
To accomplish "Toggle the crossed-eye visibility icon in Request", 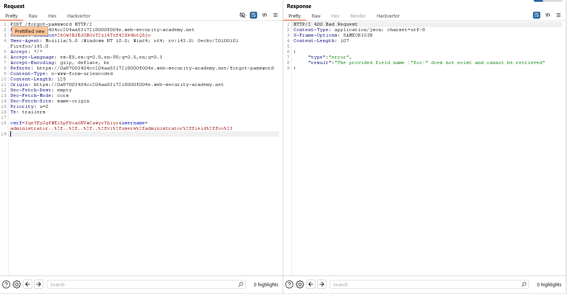I will pyautogui.click(x=242, y=15).
